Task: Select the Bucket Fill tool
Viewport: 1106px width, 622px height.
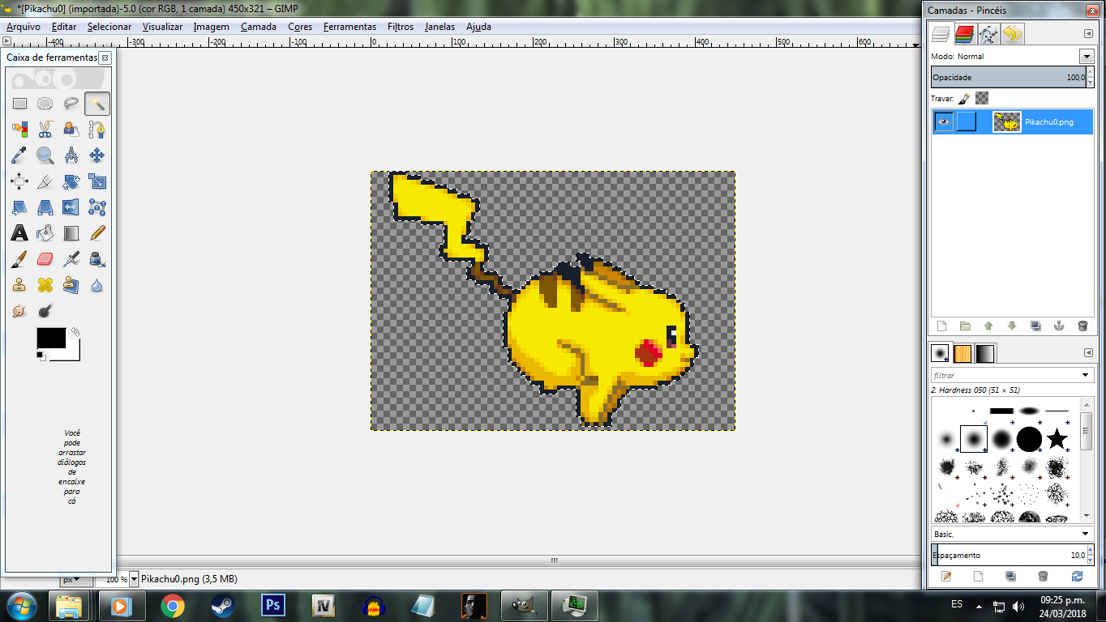Action: (x=45, y=233)
